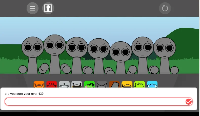
Task: Choose the yellow character icon
Action: [x=127, y=84]
